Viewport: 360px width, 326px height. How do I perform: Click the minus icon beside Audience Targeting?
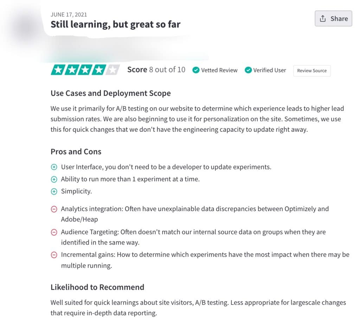(x=54, y=232)
